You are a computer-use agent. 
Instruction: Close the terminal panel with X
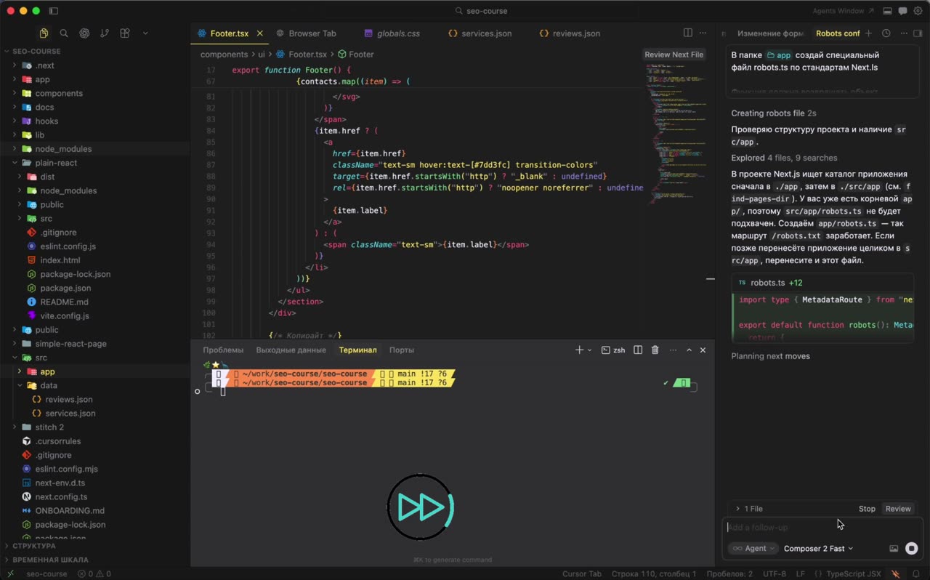click(703, 350)
